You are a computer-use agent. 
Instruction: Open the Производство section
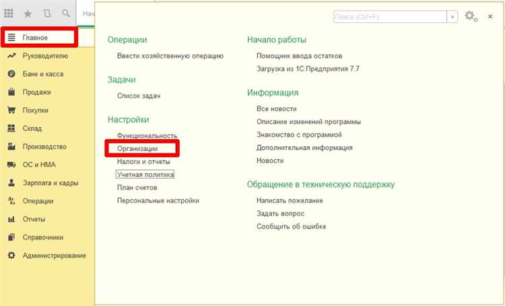(44, 147)
